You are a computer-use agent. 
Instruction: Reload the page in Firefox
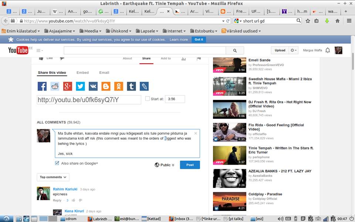[x=228, y=21]
